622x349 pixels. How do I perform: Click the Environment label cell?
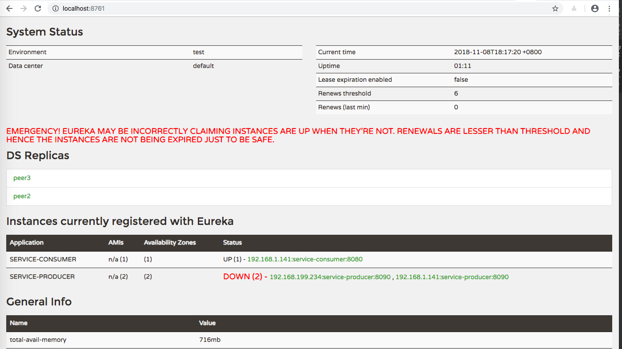[x=28, y=52]
